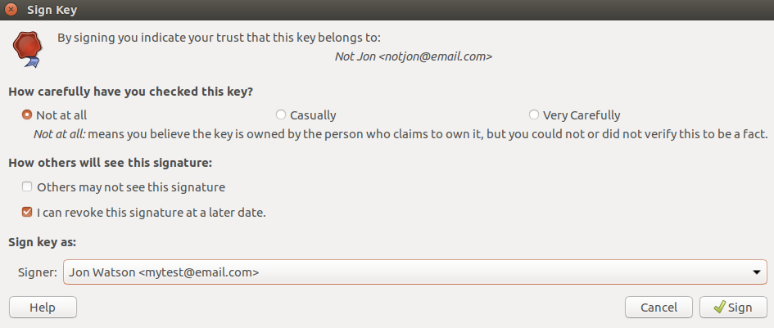The height and width of the screenshot is (328, 774).
Task: Click the italic "Not at all:" explanation text
Action: click(60, 133)
